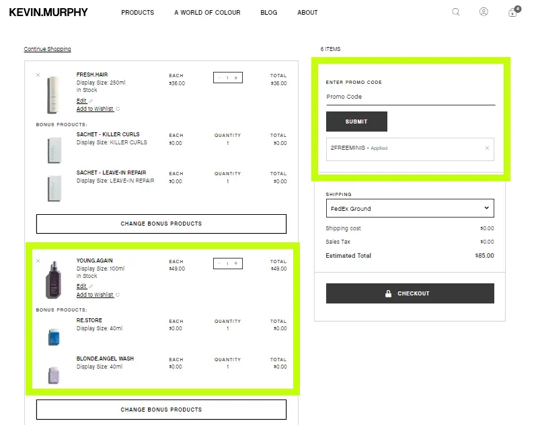Open the user account icon
The height and width of the screenshot is (425, 538).
484,12
